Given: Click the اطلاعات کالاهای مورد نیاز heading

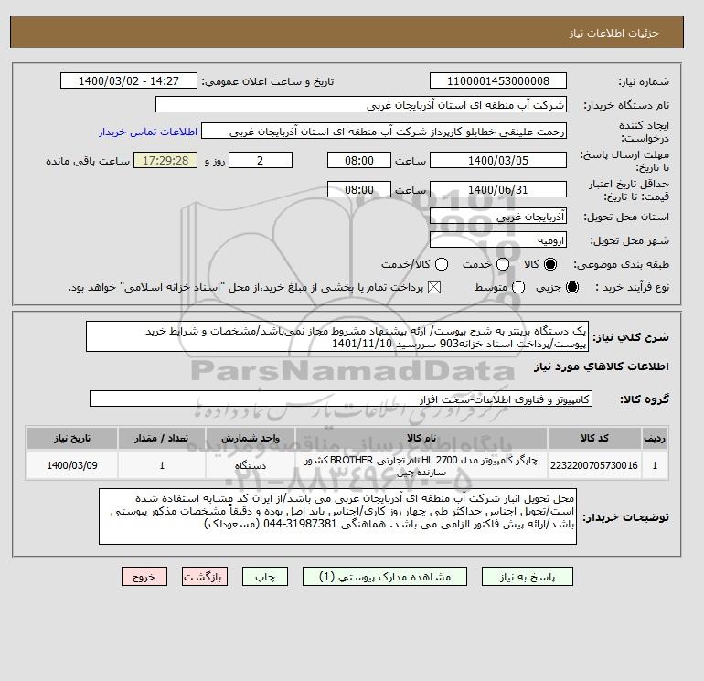Looking at the screenshot, I should click(x=602, y=367).
